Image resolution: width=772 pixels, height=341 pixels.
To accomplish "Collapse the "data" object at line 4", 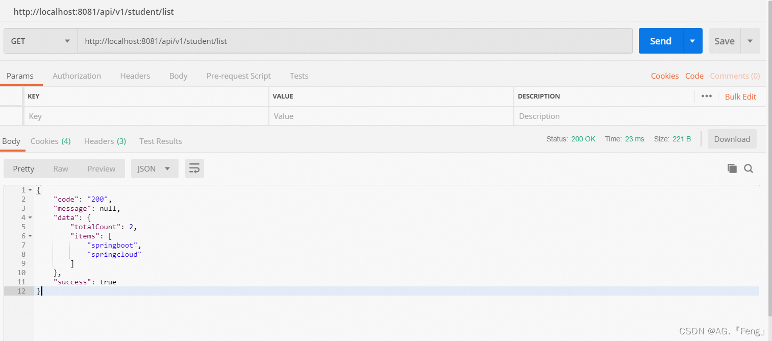I will click(30, 217).
